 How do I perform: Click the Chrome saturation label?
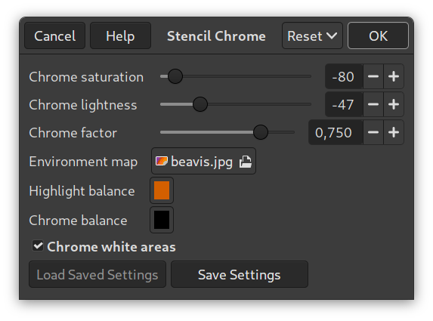(x=86, y=77)
